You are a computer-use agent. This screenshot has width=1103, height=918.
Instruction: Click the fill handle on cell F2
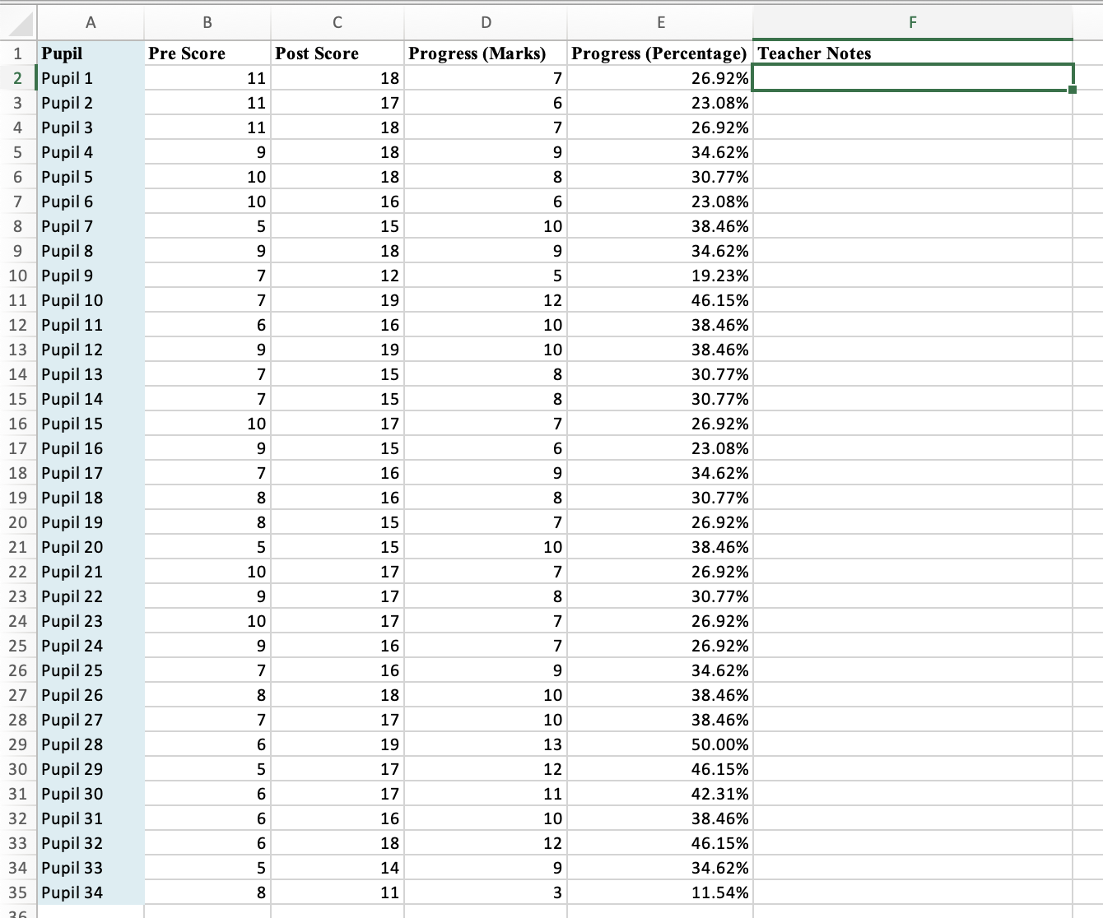[x=1072, y=90]
